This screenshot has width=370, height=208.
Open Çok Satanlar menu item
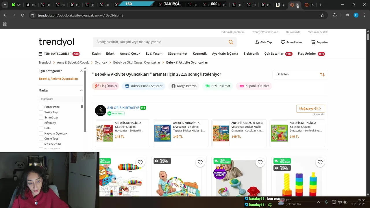click(x=274, y=54)
